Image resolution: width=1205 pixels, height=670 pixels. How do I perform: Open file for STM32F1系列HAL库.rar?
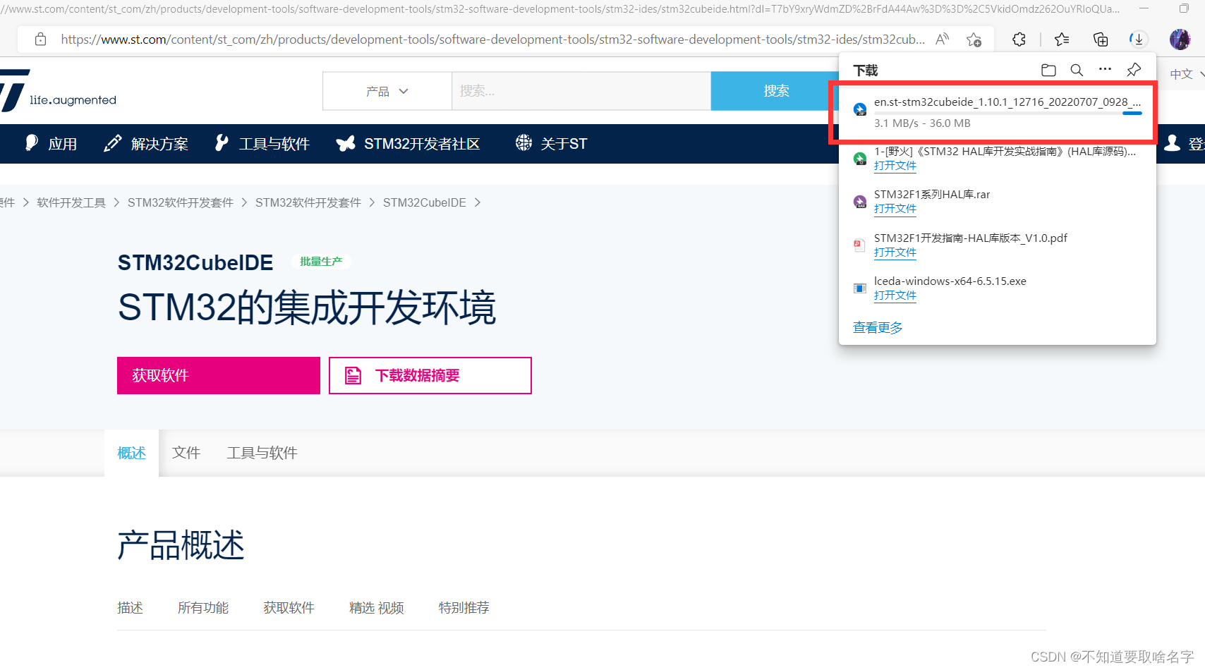point(895,209)
